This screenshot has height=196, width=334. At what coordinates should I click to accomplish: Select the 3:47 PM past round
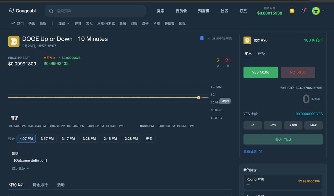click(68, 139)
